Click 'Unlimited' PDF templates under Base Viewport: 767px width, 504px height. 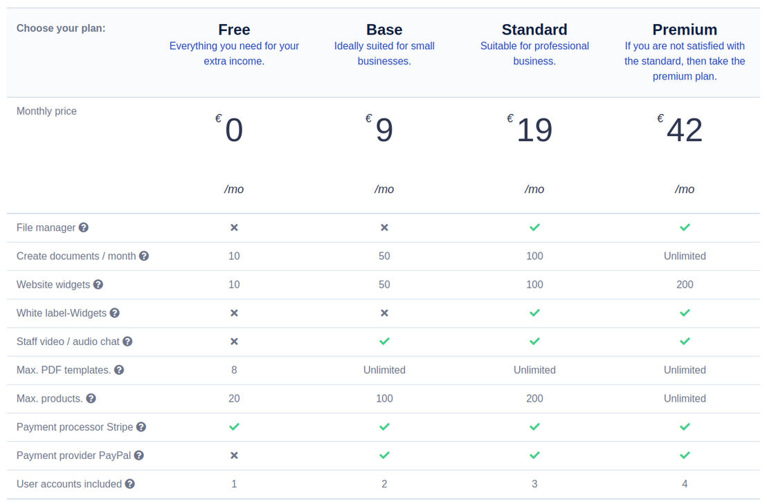[x=384, y=370]
